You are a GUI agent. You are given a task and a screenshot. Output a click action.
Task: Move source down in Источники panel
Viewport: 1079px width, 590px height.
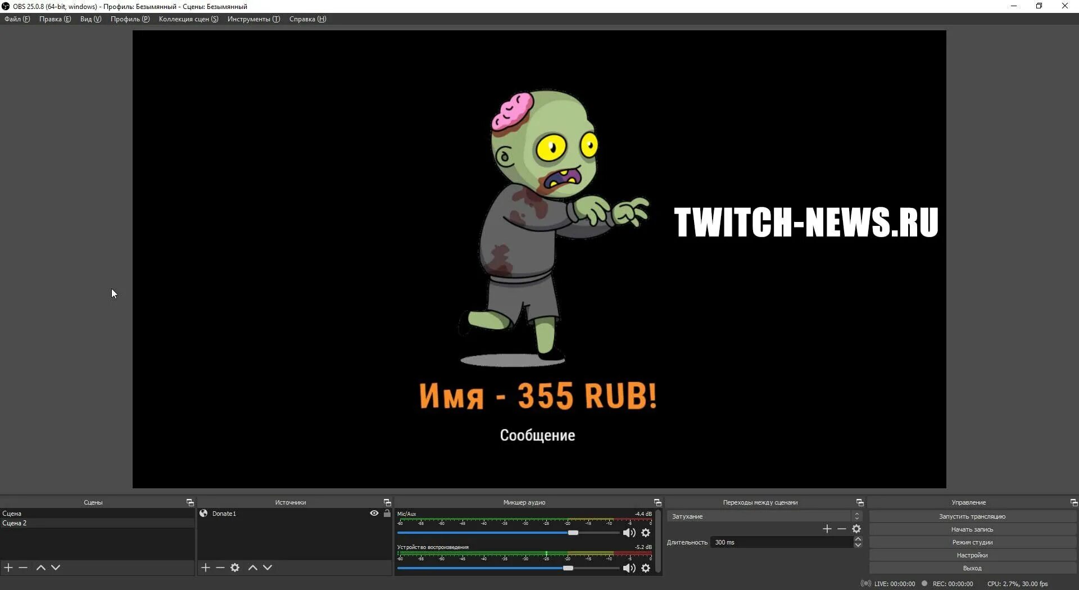pos(268,568)
